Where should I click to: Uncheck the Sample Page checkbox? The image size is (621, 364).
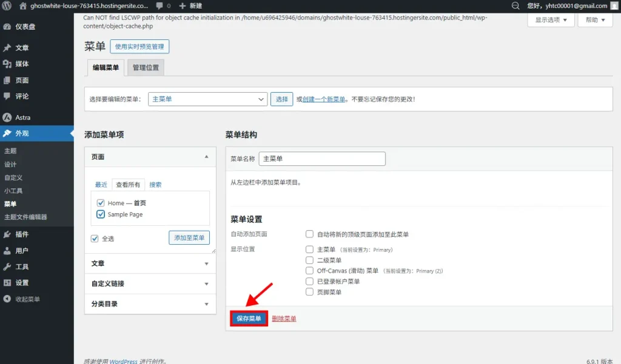click(x=101, y=214)
